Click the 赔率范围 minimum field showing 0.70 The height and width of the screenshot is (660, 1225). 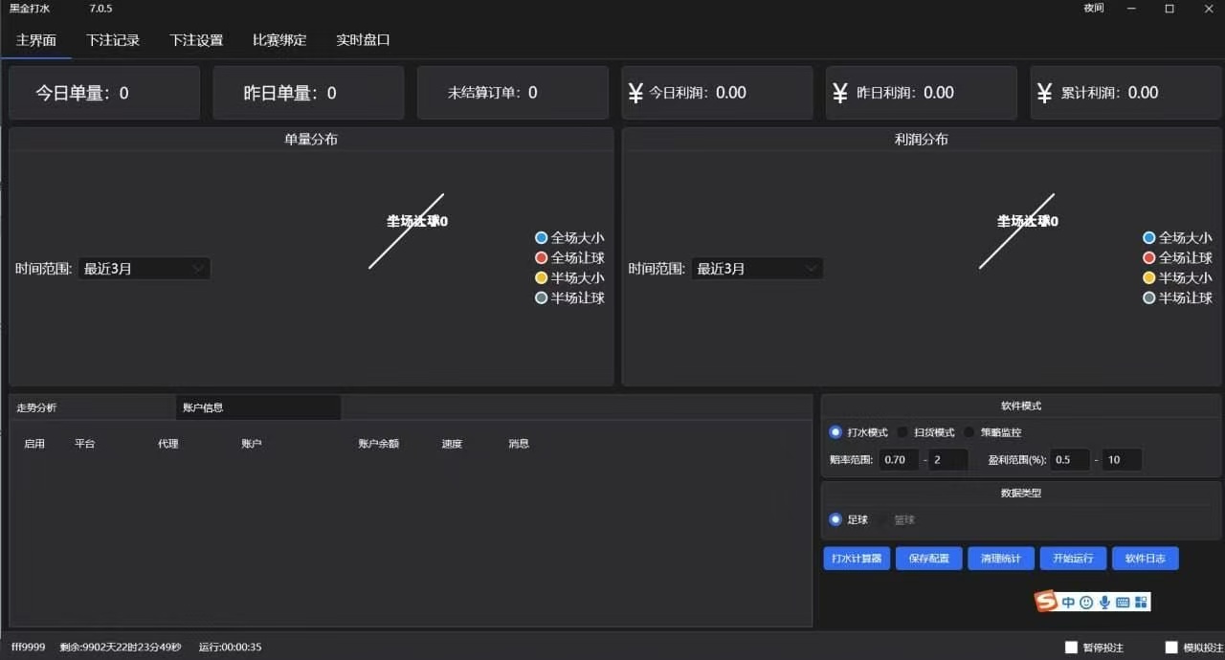coord(899,460)
